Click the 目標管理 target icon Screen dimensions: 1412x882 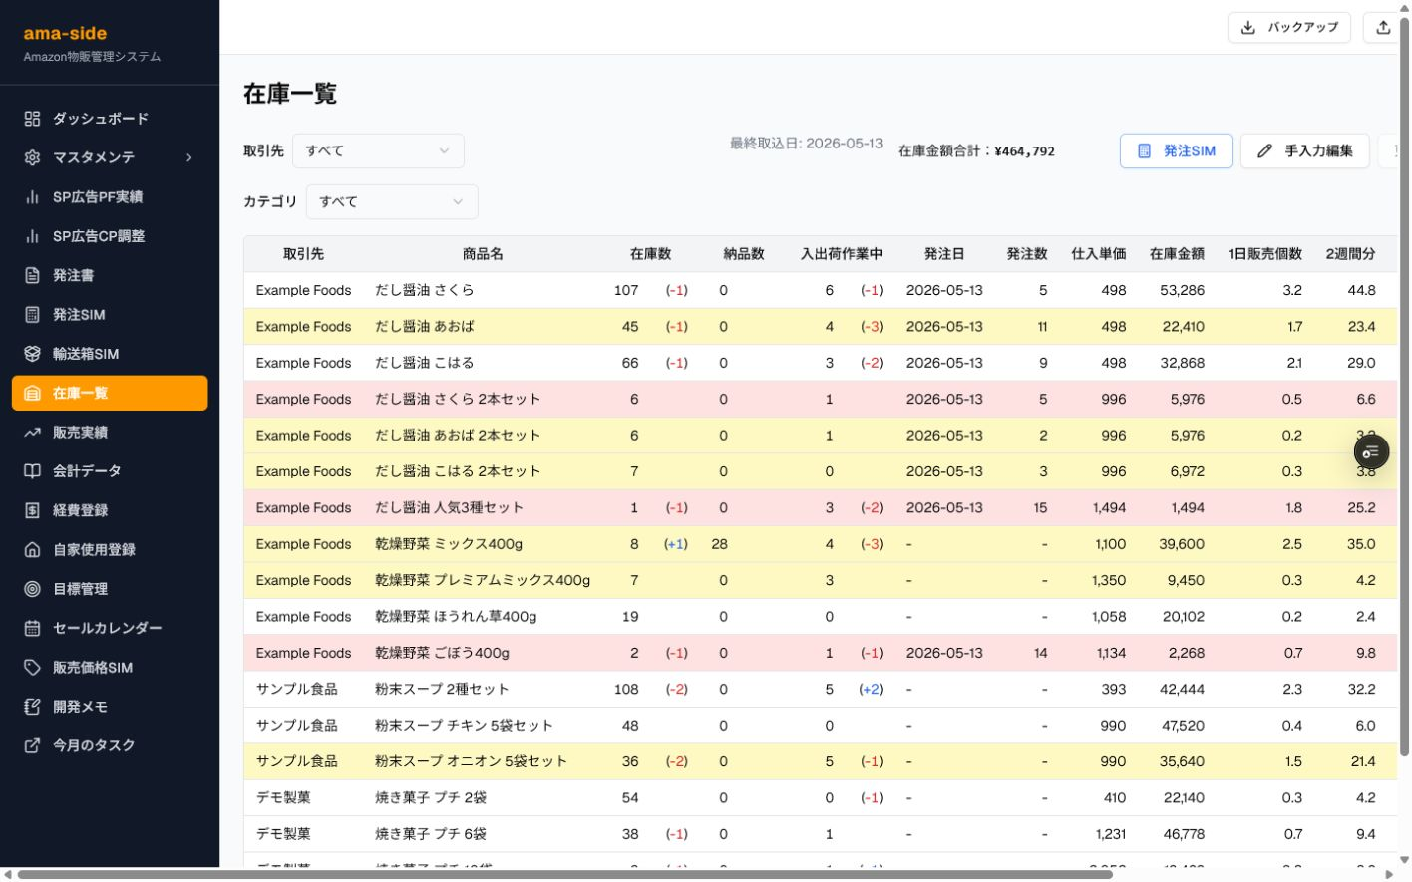[32, 589]
